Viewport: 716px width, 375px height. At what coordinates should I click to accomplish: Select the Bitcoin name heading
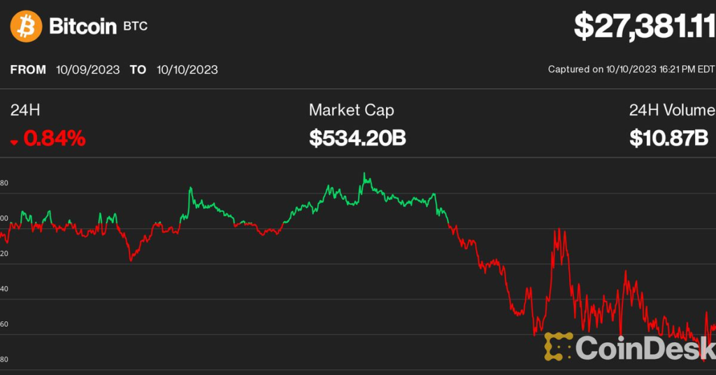coord(83,27)
